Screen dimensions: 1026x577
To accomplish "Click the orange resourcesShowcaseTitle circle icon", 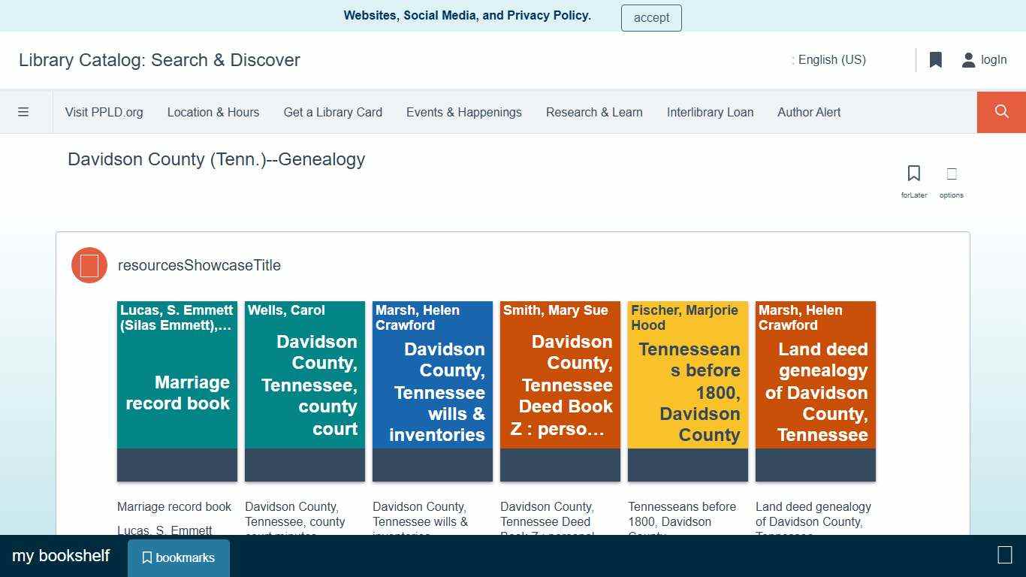I will click(89, 265).
